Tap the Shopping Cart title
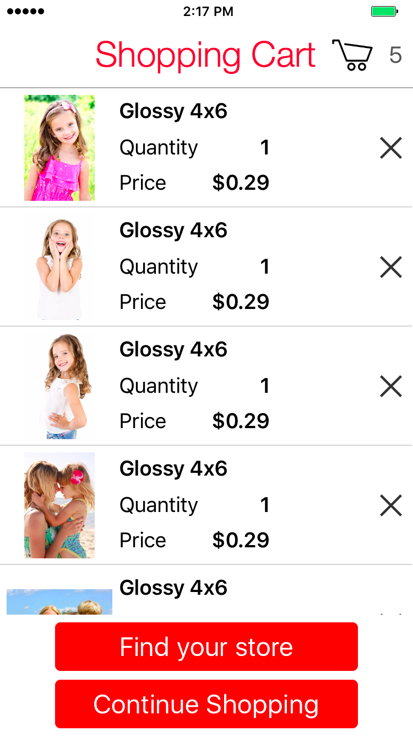 point(205,55)
